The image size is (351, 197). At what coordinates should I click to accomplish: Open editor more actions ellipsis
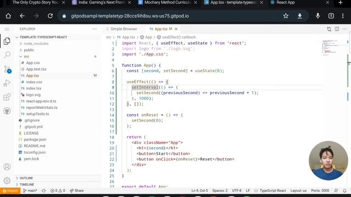coord(344,29)
